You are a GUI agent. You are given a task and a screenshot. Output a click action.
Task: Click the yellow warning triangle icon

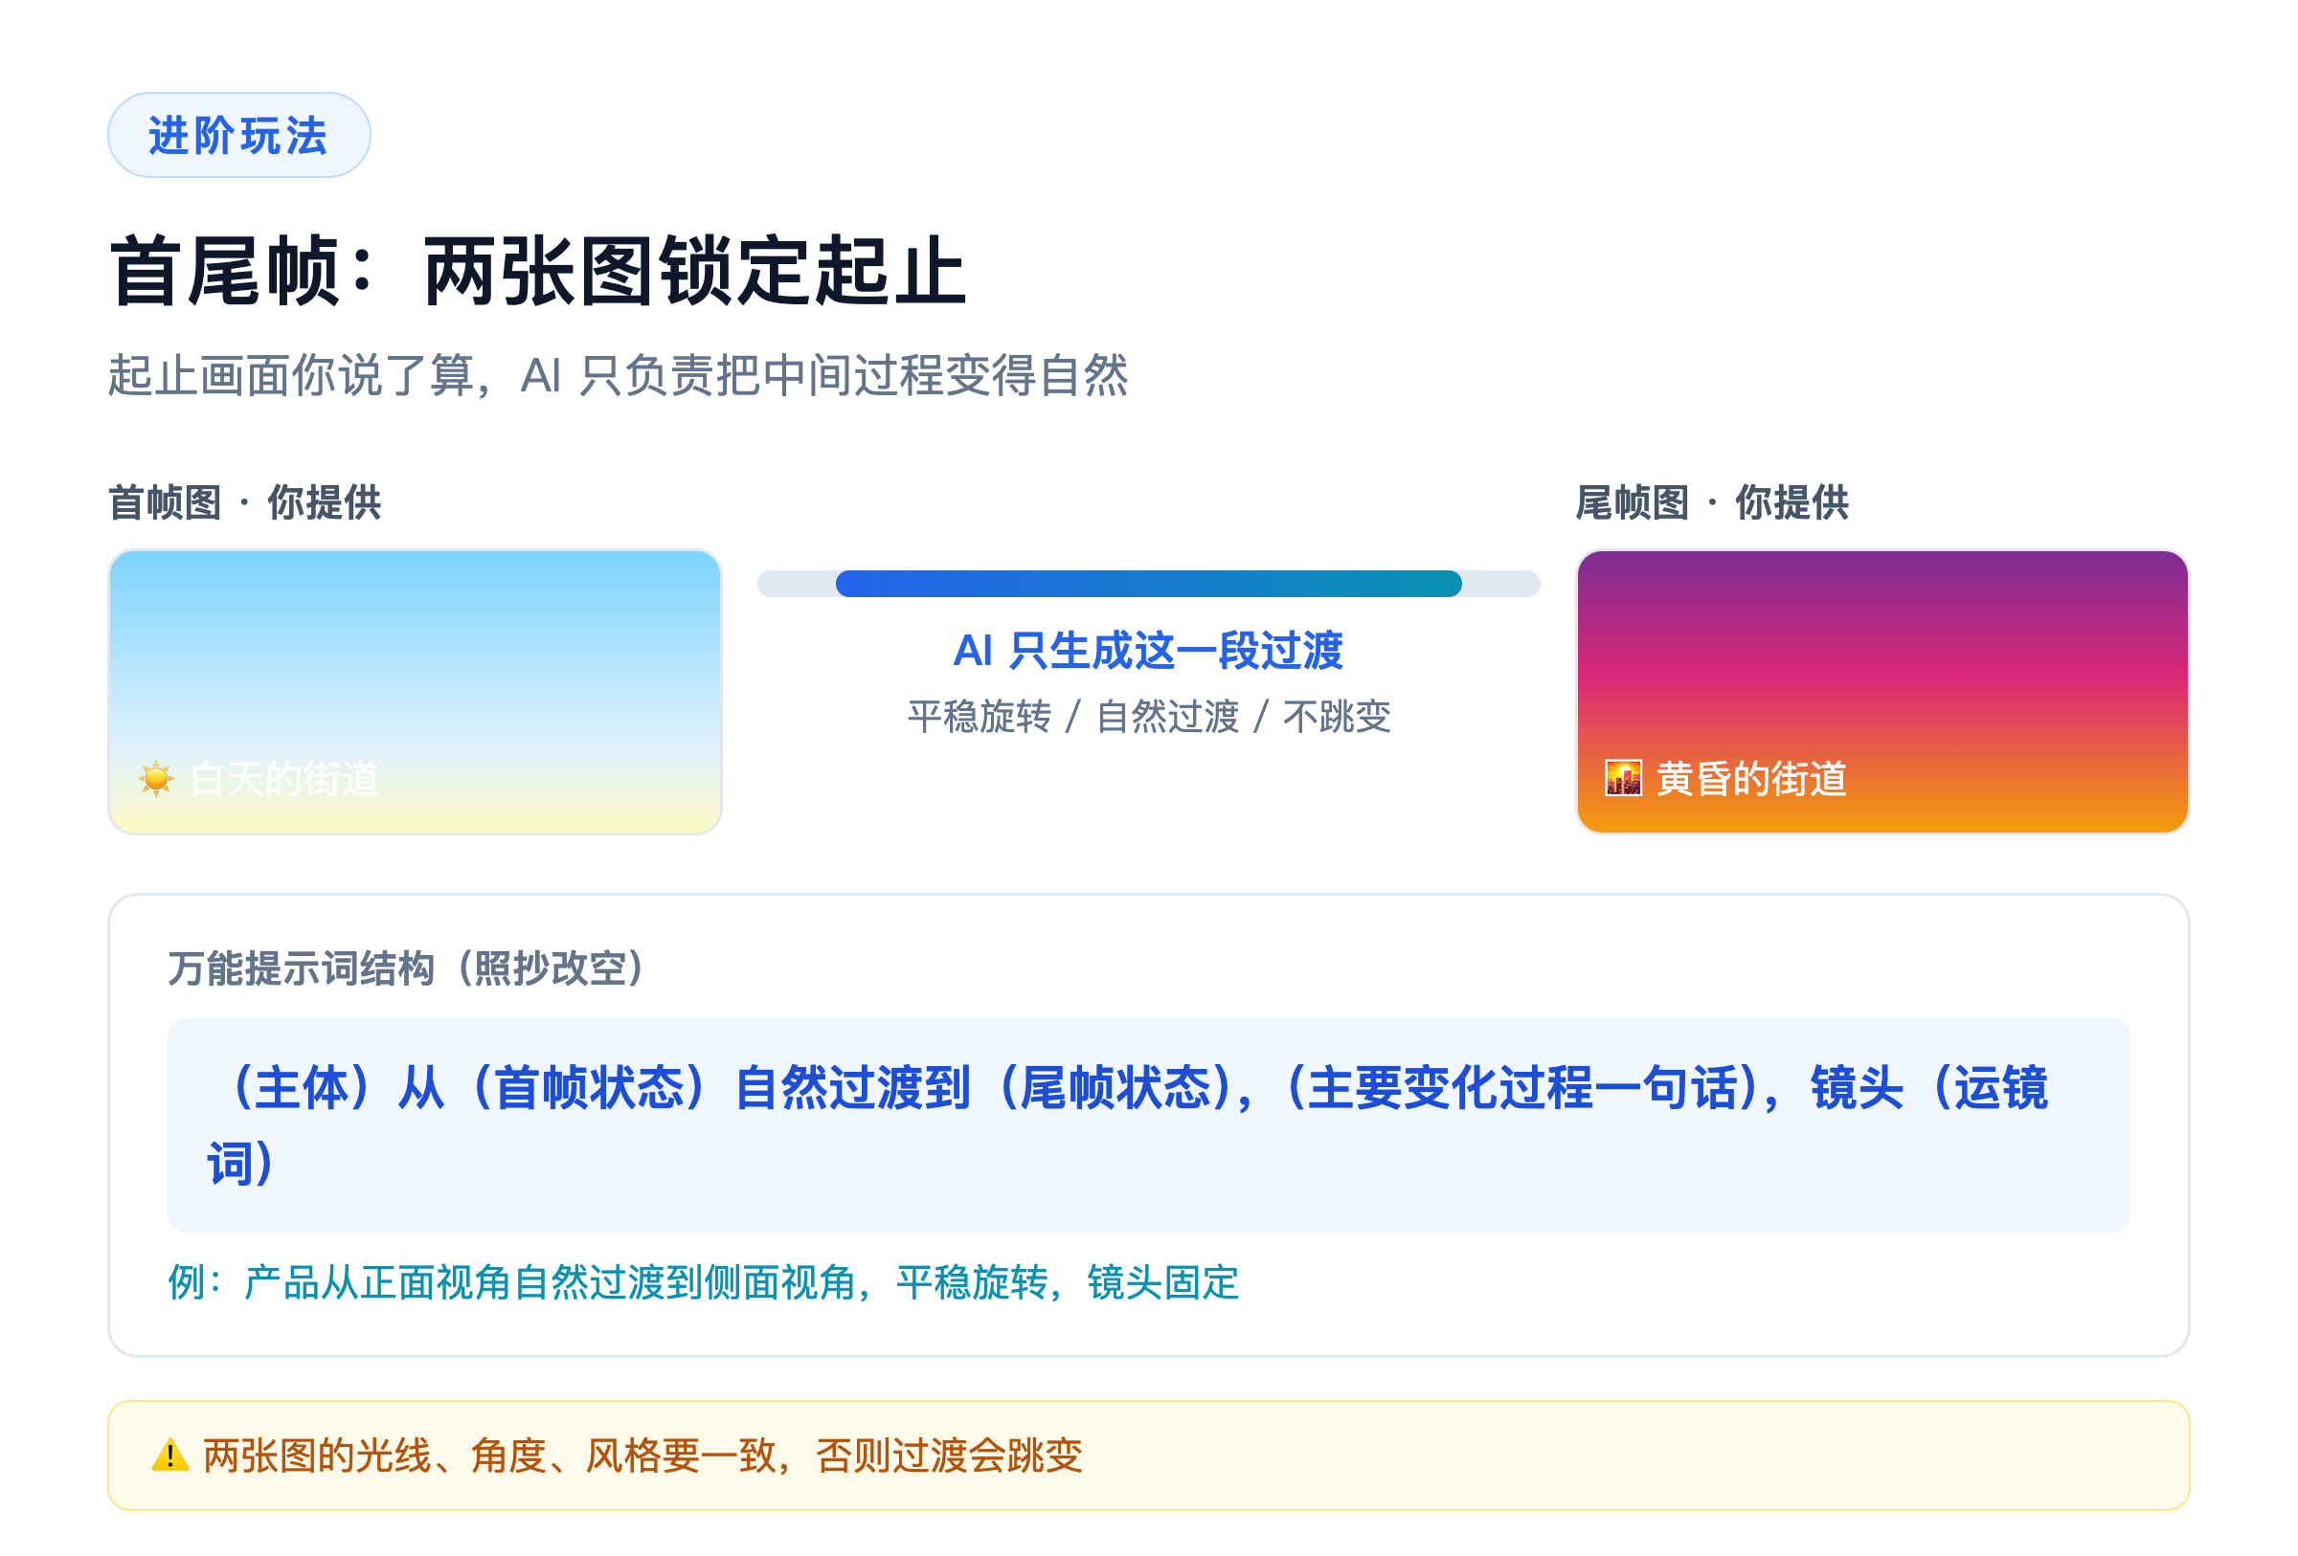pyautogui.click(x=170, y=1456)
